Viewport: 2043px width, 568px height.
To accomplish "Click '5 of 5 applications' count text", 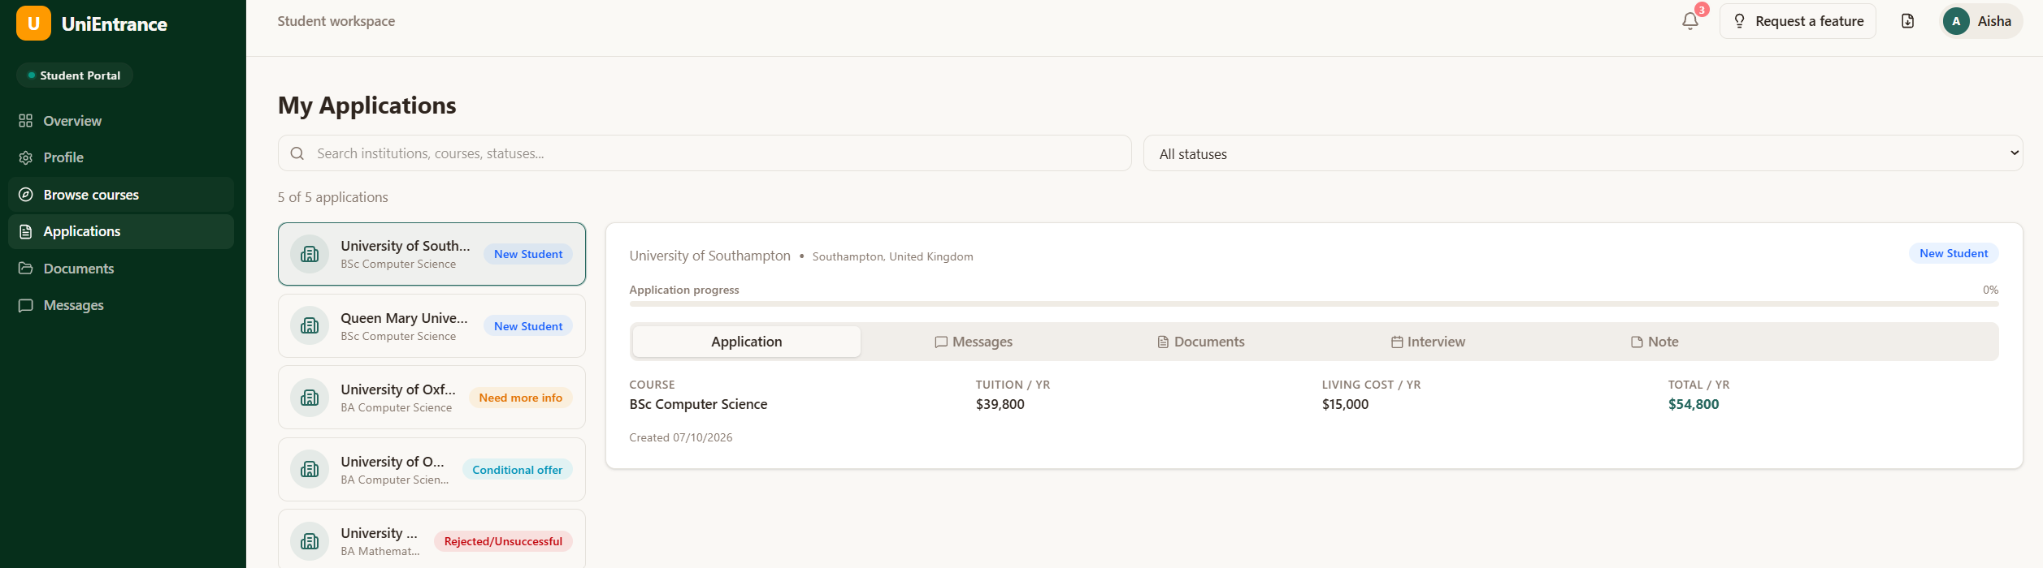I will click(x=333, y=197).
